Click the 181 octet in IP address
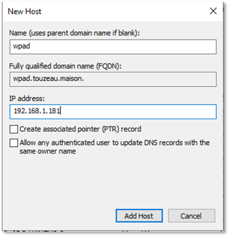 pos(55,111)
